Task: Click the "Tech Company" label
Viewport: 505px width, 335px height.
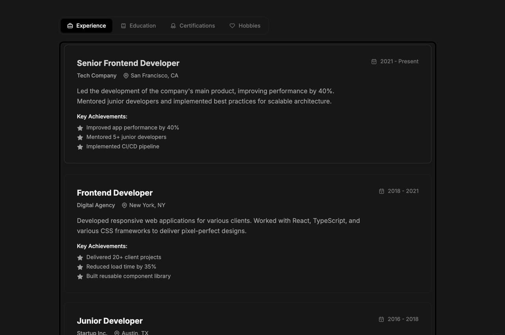Action: click(x=97, y=75)
